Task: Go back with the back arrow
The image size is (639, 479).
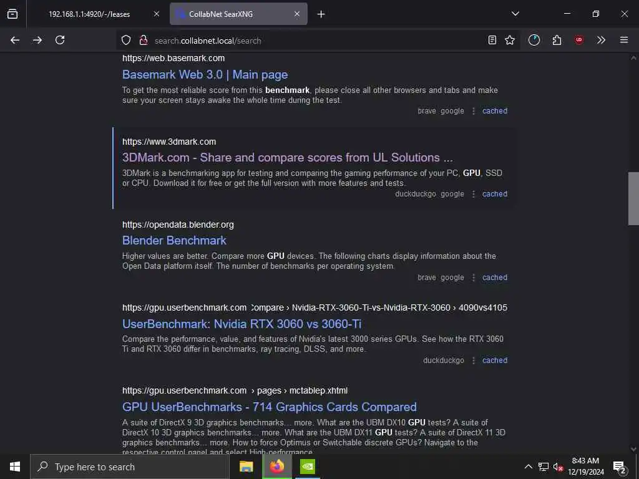Action: click(x=15, y=40)
